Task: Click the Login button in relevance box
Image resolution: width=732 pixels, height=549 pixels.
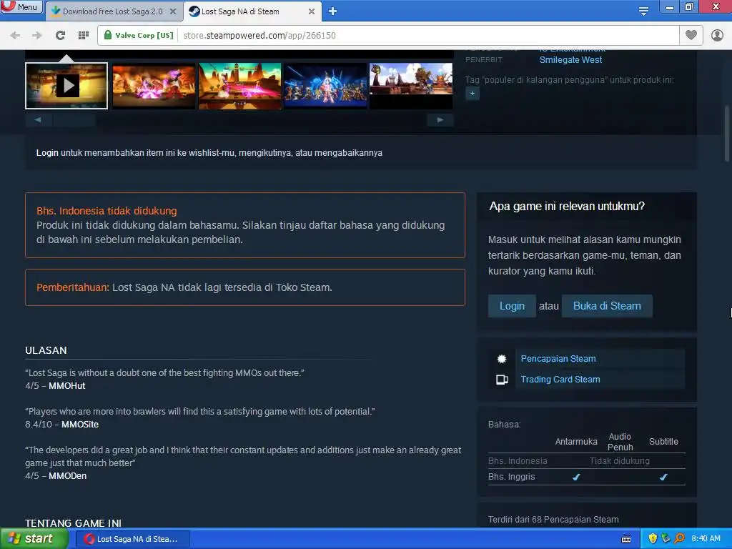Action: tap(512, 306)
